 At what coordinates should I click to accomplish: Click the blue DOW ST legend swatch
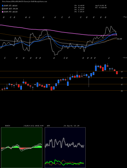pos(3,6)
